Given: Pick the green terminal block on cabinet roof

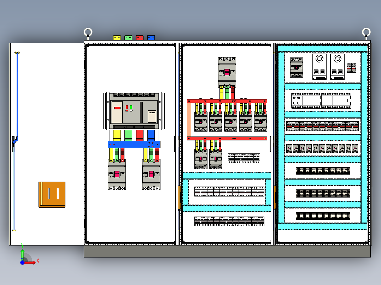Looking at the screenshot, I should pyautogui.click(x=128, y=38).
